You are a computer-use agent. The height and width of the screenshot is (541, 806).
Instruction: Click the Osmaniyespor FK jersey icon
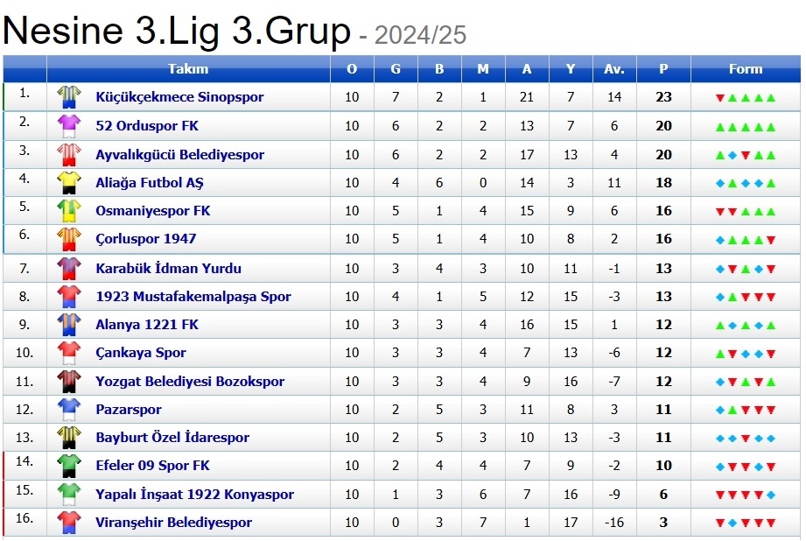click(68, 211)
